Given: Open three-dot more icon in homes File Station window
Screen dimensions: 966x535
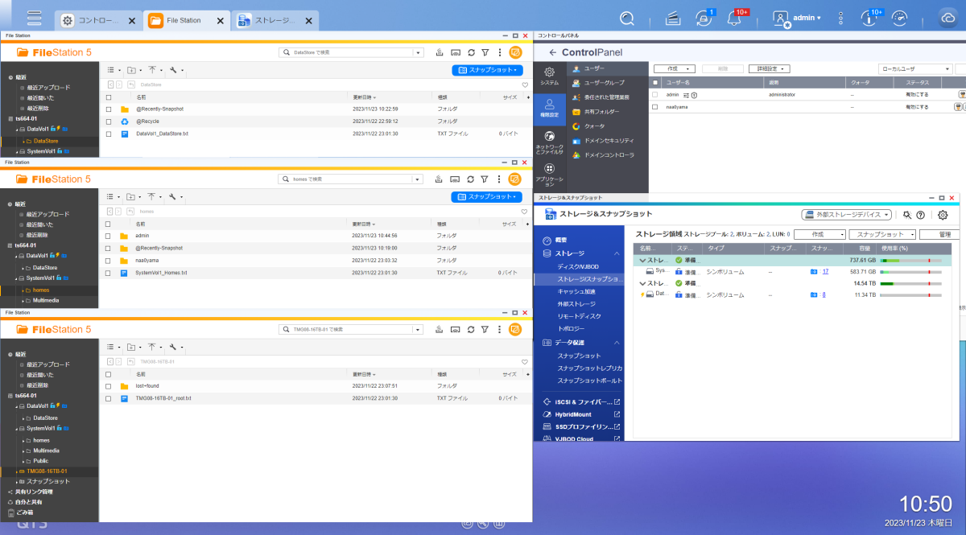Looking at the screenshot, I should [x=500, y=179].
